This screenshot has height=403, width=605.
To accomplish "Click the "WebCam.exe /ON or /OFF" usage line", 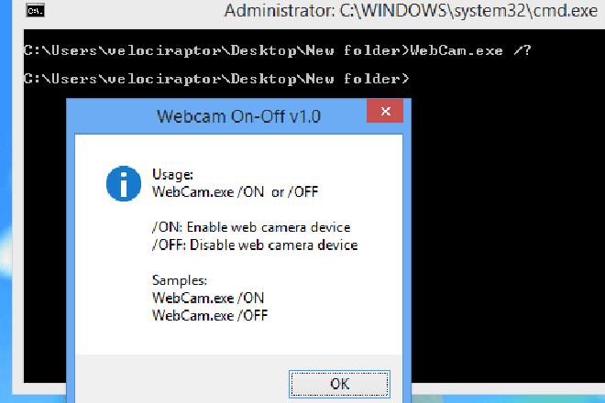I will (235, 191).
